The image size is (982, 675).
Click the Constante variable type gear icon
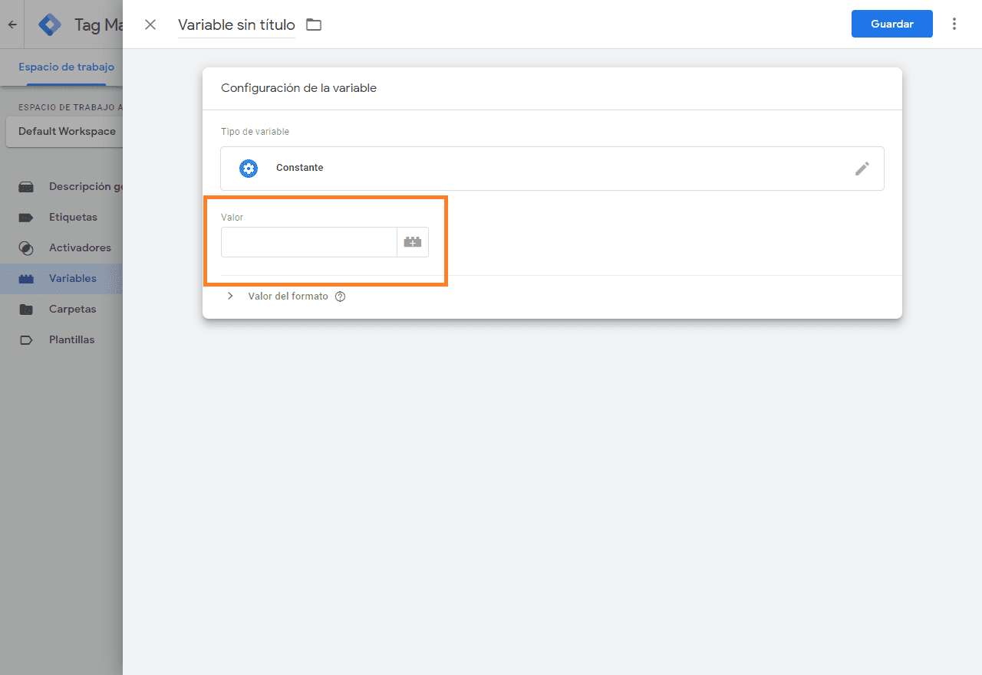click(248, 168)
